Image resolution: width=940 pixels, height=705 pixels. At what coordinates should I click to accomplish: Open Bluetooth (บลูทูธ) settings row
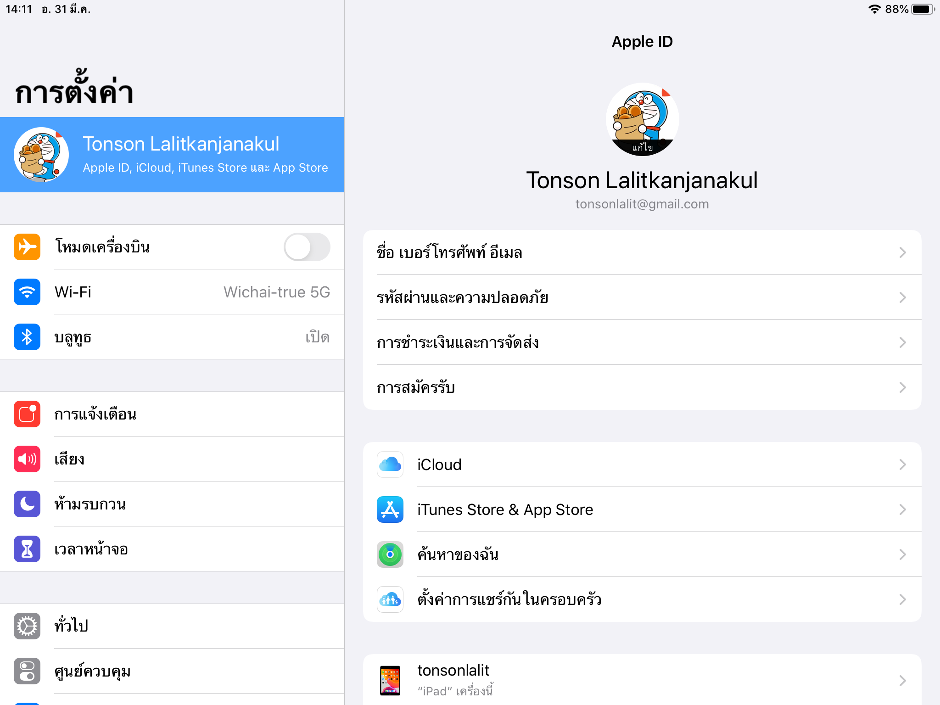[172, 337]
